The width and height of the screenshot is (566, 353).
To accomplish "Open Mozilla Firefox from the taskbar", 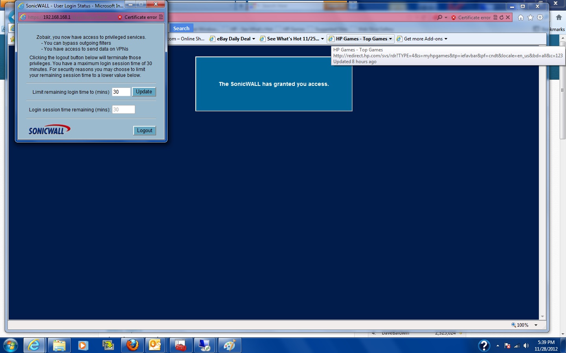I will 132,345.
